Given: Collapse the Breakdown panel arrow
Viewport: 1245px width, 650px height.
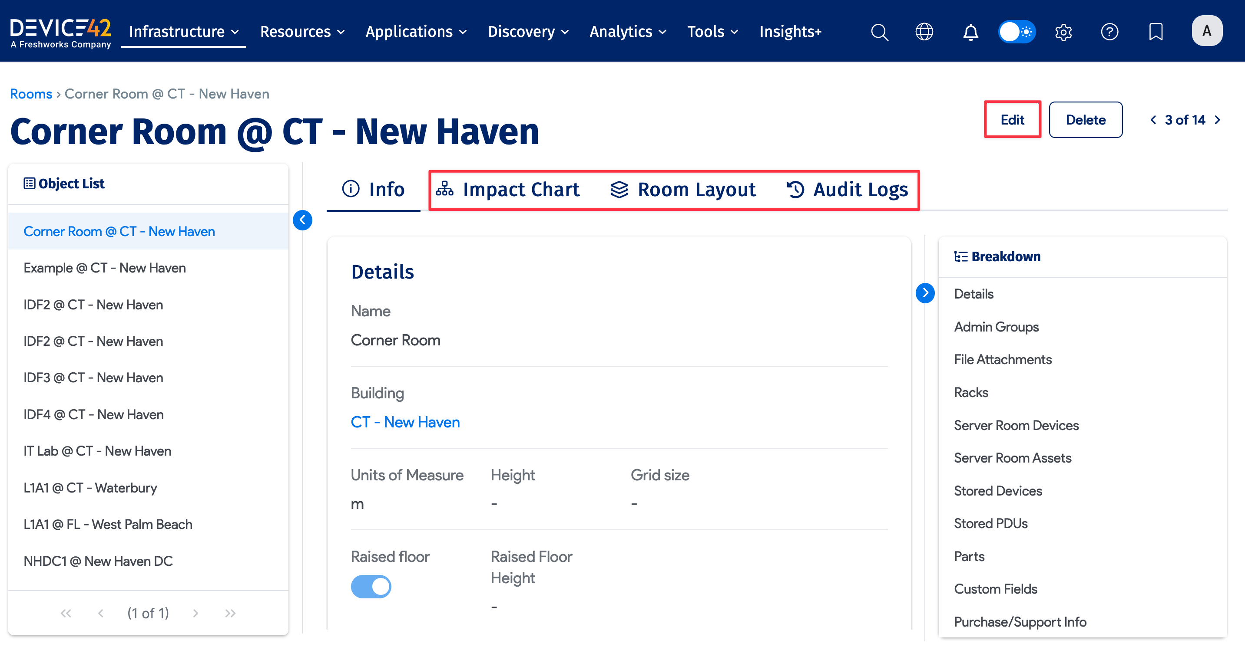Looking at the screenshot, I should (x=925, y=292).
